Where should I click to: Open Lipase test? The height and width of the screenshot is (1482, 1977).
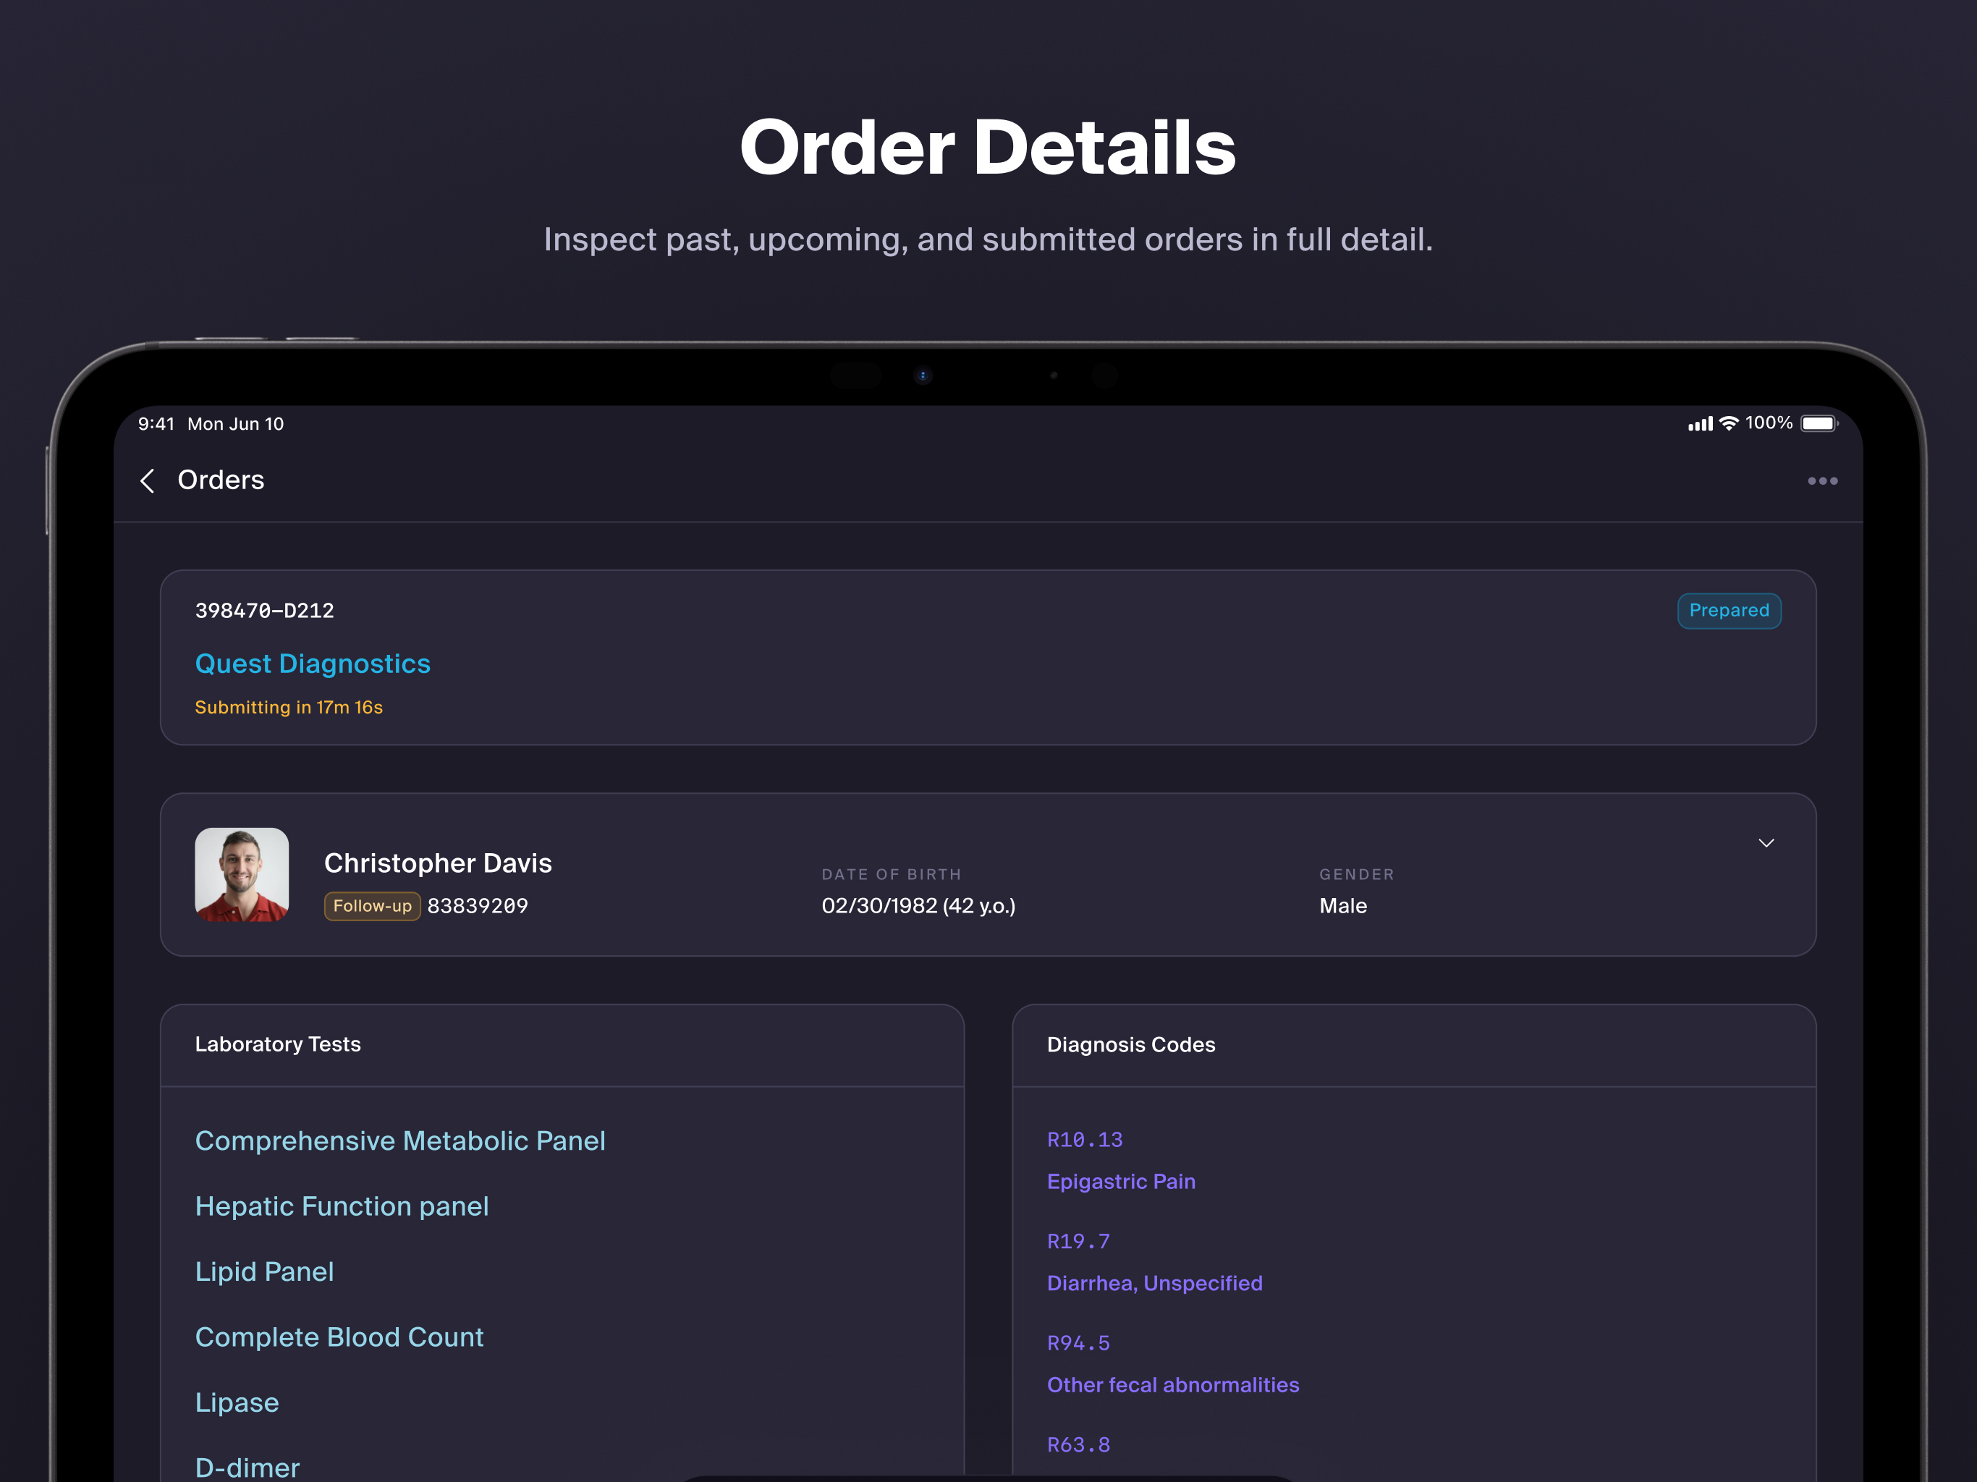tap(237, 1402)
